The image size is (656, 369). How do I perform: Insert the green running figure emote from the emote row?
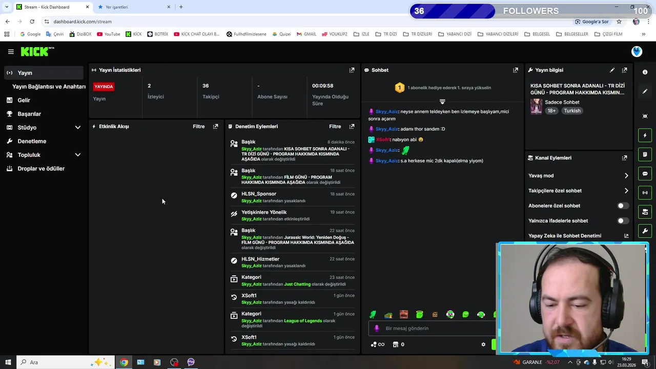pyautogui.click(x=373, y=315)
